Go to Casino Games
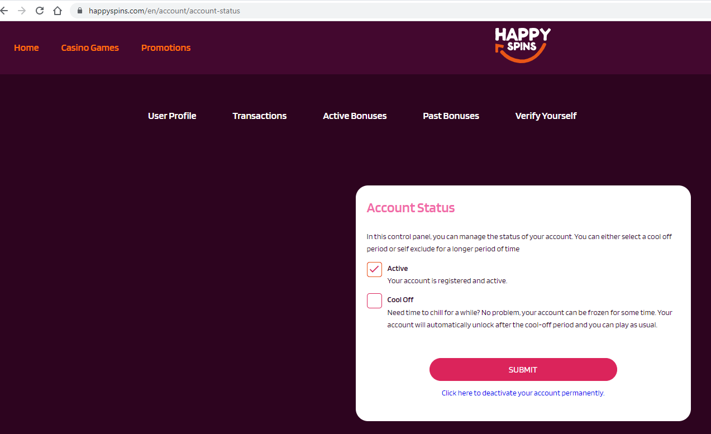The image size is (711, 434). pos(90,48)
